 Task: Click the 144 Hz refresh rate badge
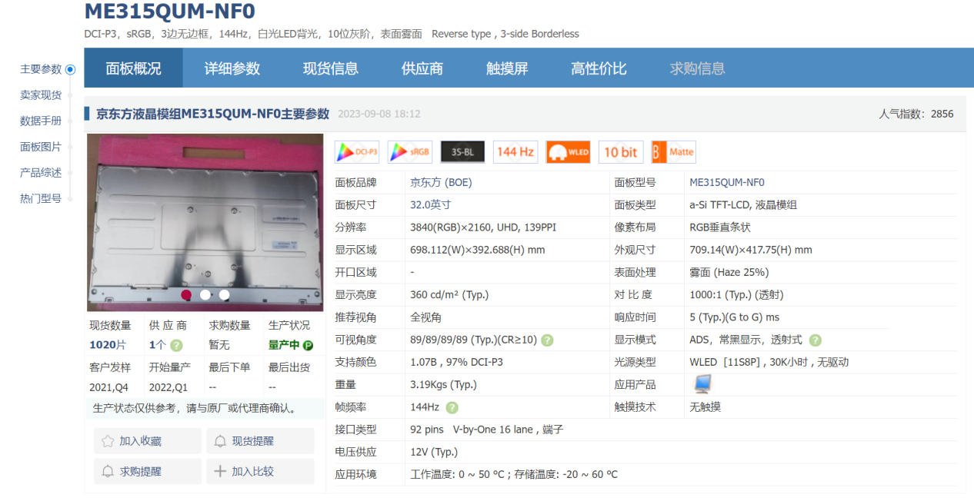(x=515, y=151)
